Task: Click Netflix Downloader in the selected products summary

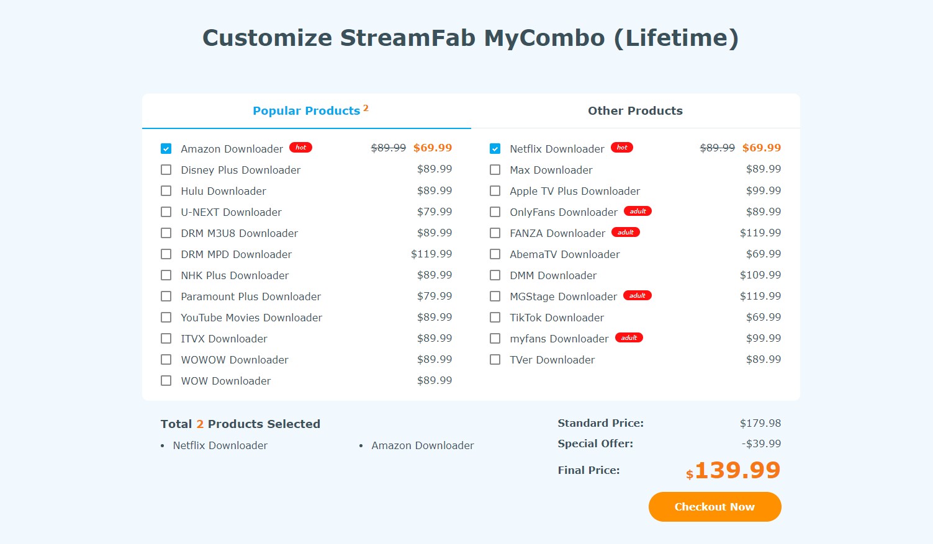Action: point(220,445)
